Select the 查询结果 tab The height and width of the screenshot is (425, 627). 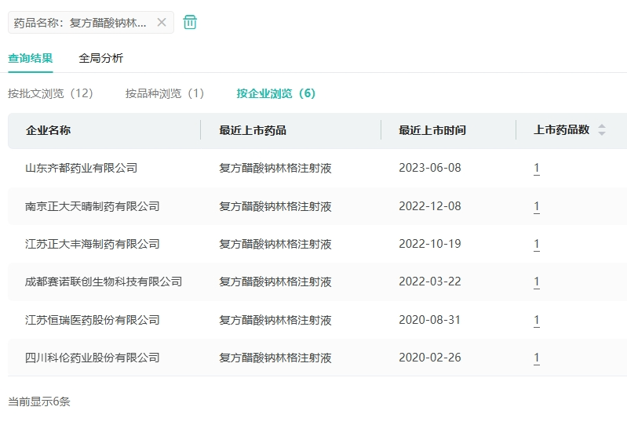click(x=31, y=58)
